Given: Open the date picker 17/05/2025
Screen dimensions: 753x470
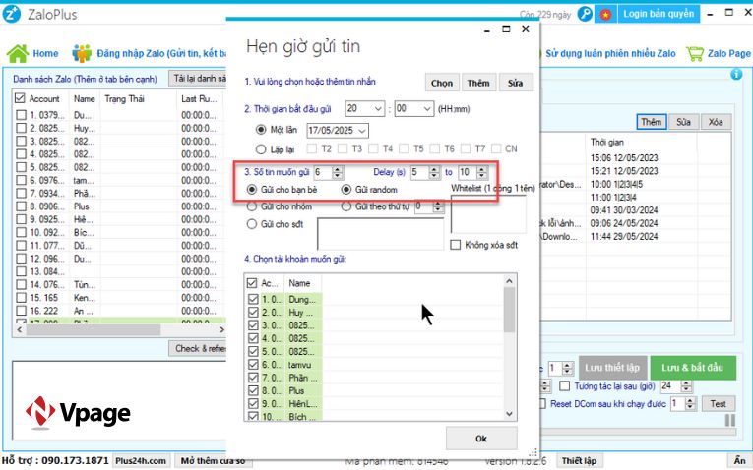Looking at the screenshot, I should [x=338, y=131].
